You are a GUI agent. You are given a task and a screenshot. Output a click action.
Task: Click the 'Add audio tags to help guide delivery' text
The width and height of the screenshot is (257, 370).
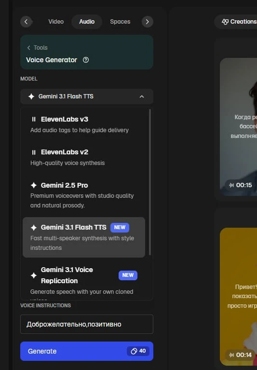click(x=80, y=130)
